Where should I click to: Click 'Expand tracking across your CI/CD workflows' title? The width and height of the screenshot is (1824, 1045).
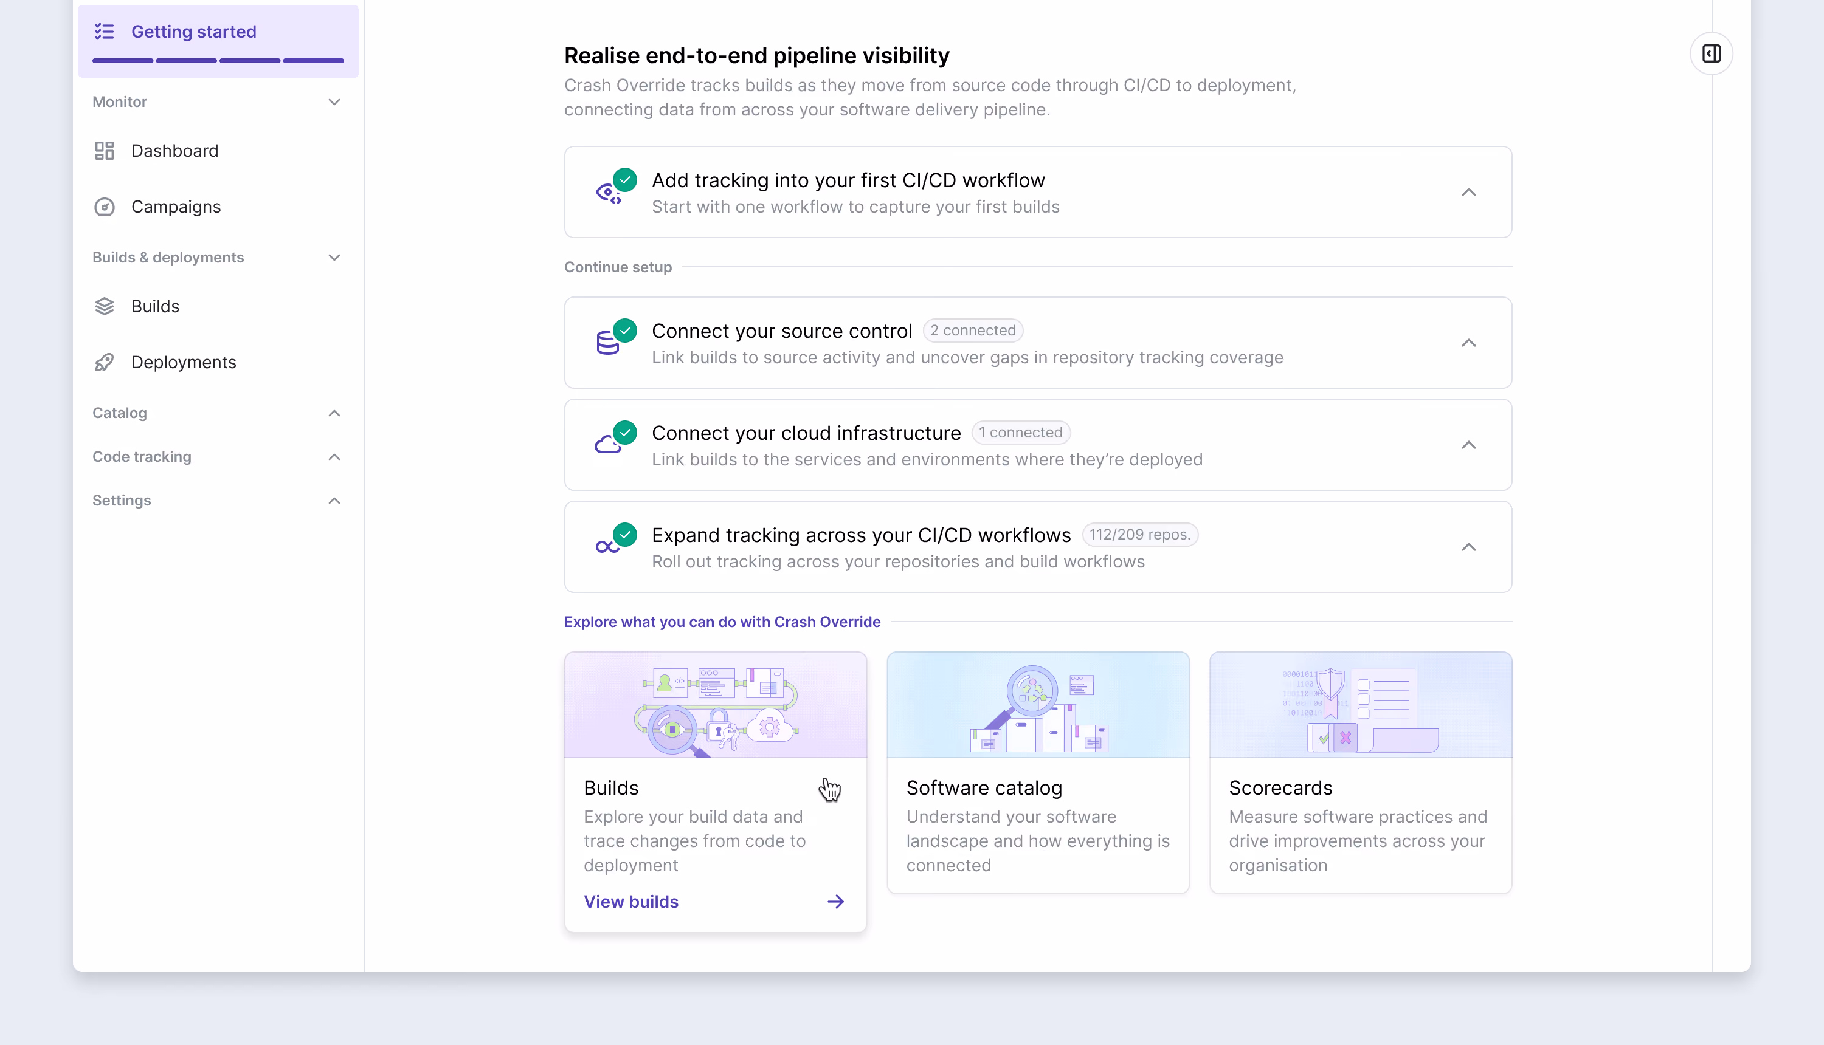(861, 535)
